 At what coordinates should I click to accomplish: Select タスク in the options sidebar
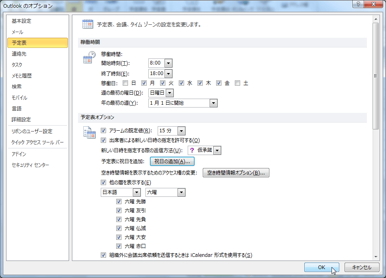(37, 65)
